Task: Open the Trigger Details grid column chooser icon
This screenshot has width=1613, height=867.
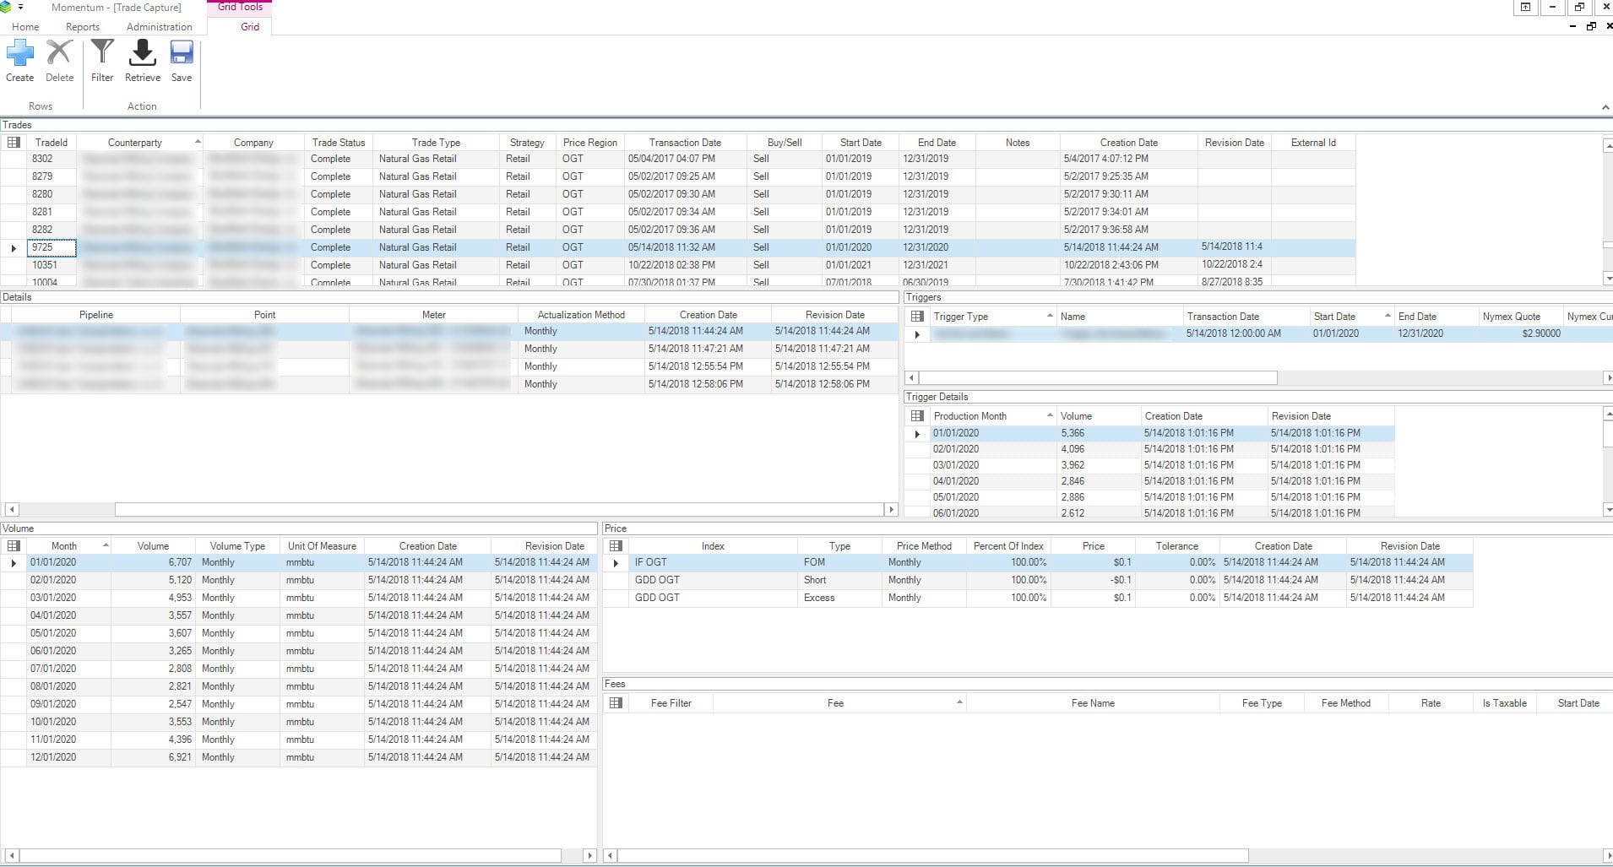Action: 917,416
